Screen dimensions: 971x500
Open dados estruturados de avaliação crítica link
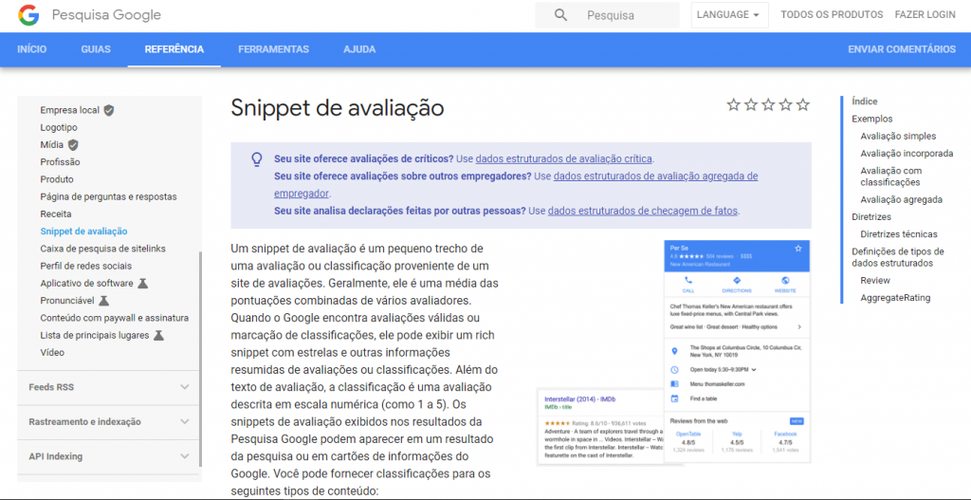point(563,158)
